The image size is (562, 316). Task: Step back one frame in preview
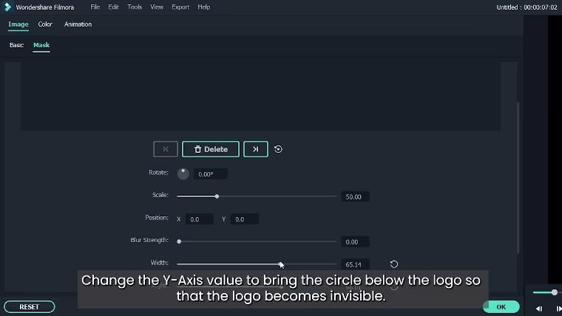coord(539,309)
